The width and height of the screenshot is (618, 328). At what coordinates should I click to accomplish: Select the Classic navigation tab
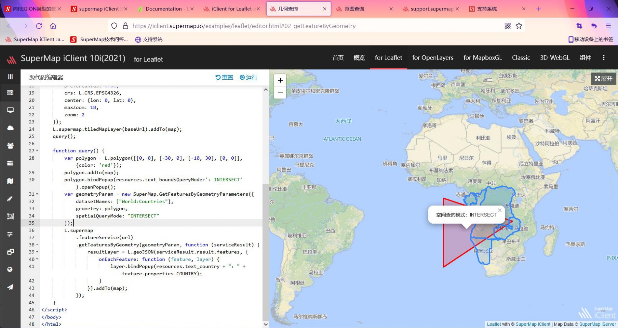(521, 58)
